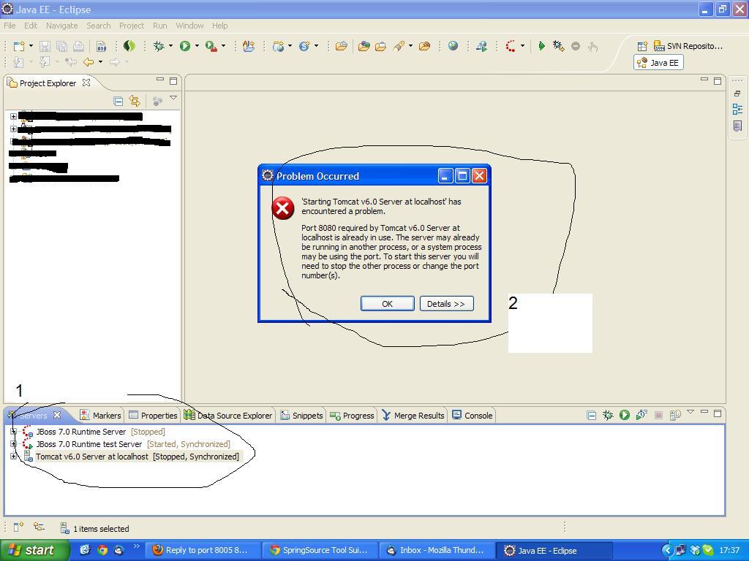Viewport: 749px width, 561px height.
Task: Minimize the Servers panel
Action: 704,412
